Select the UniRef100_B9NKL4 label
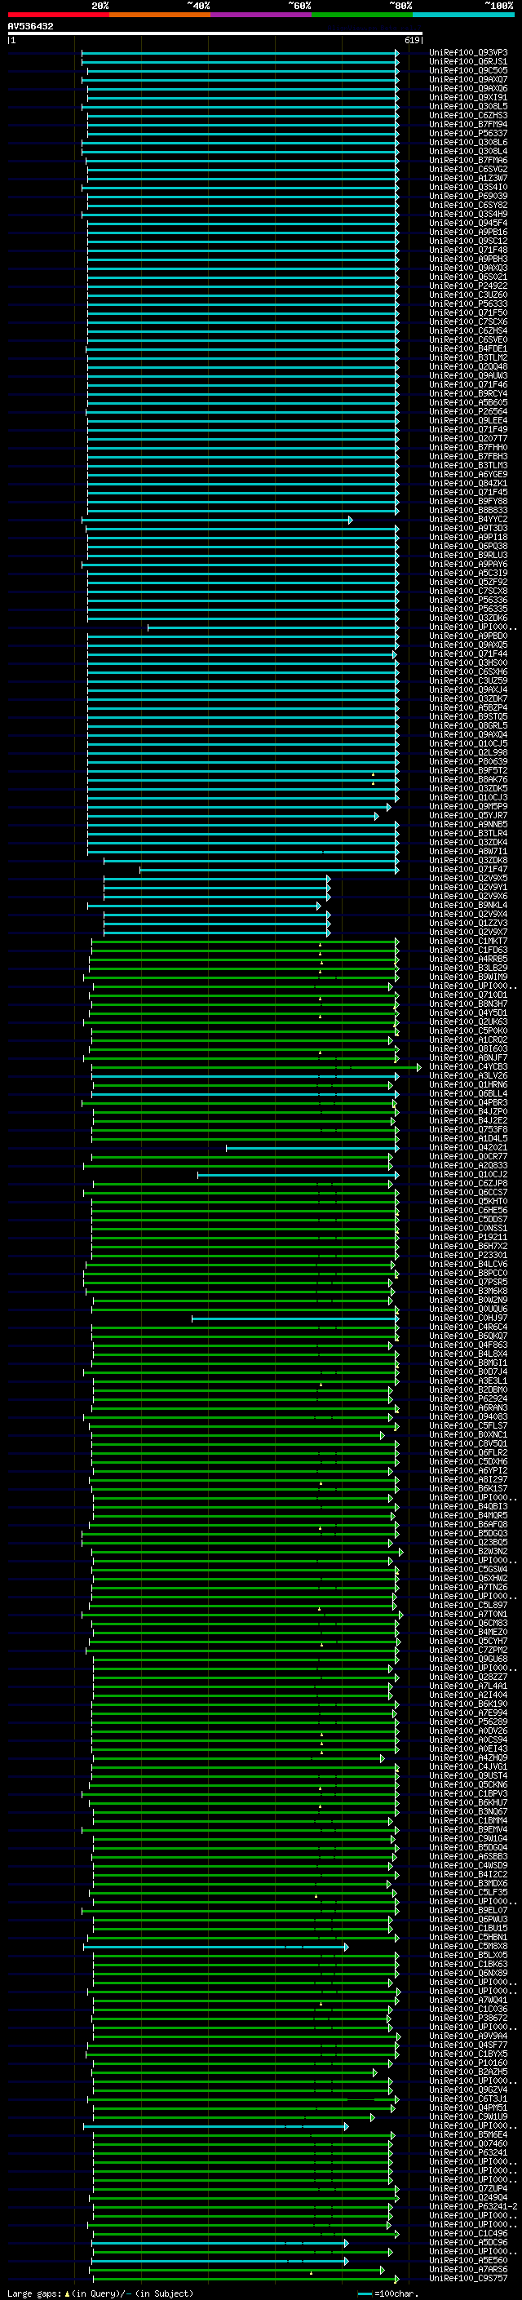522x2300 pixels. tap(468, 906)
